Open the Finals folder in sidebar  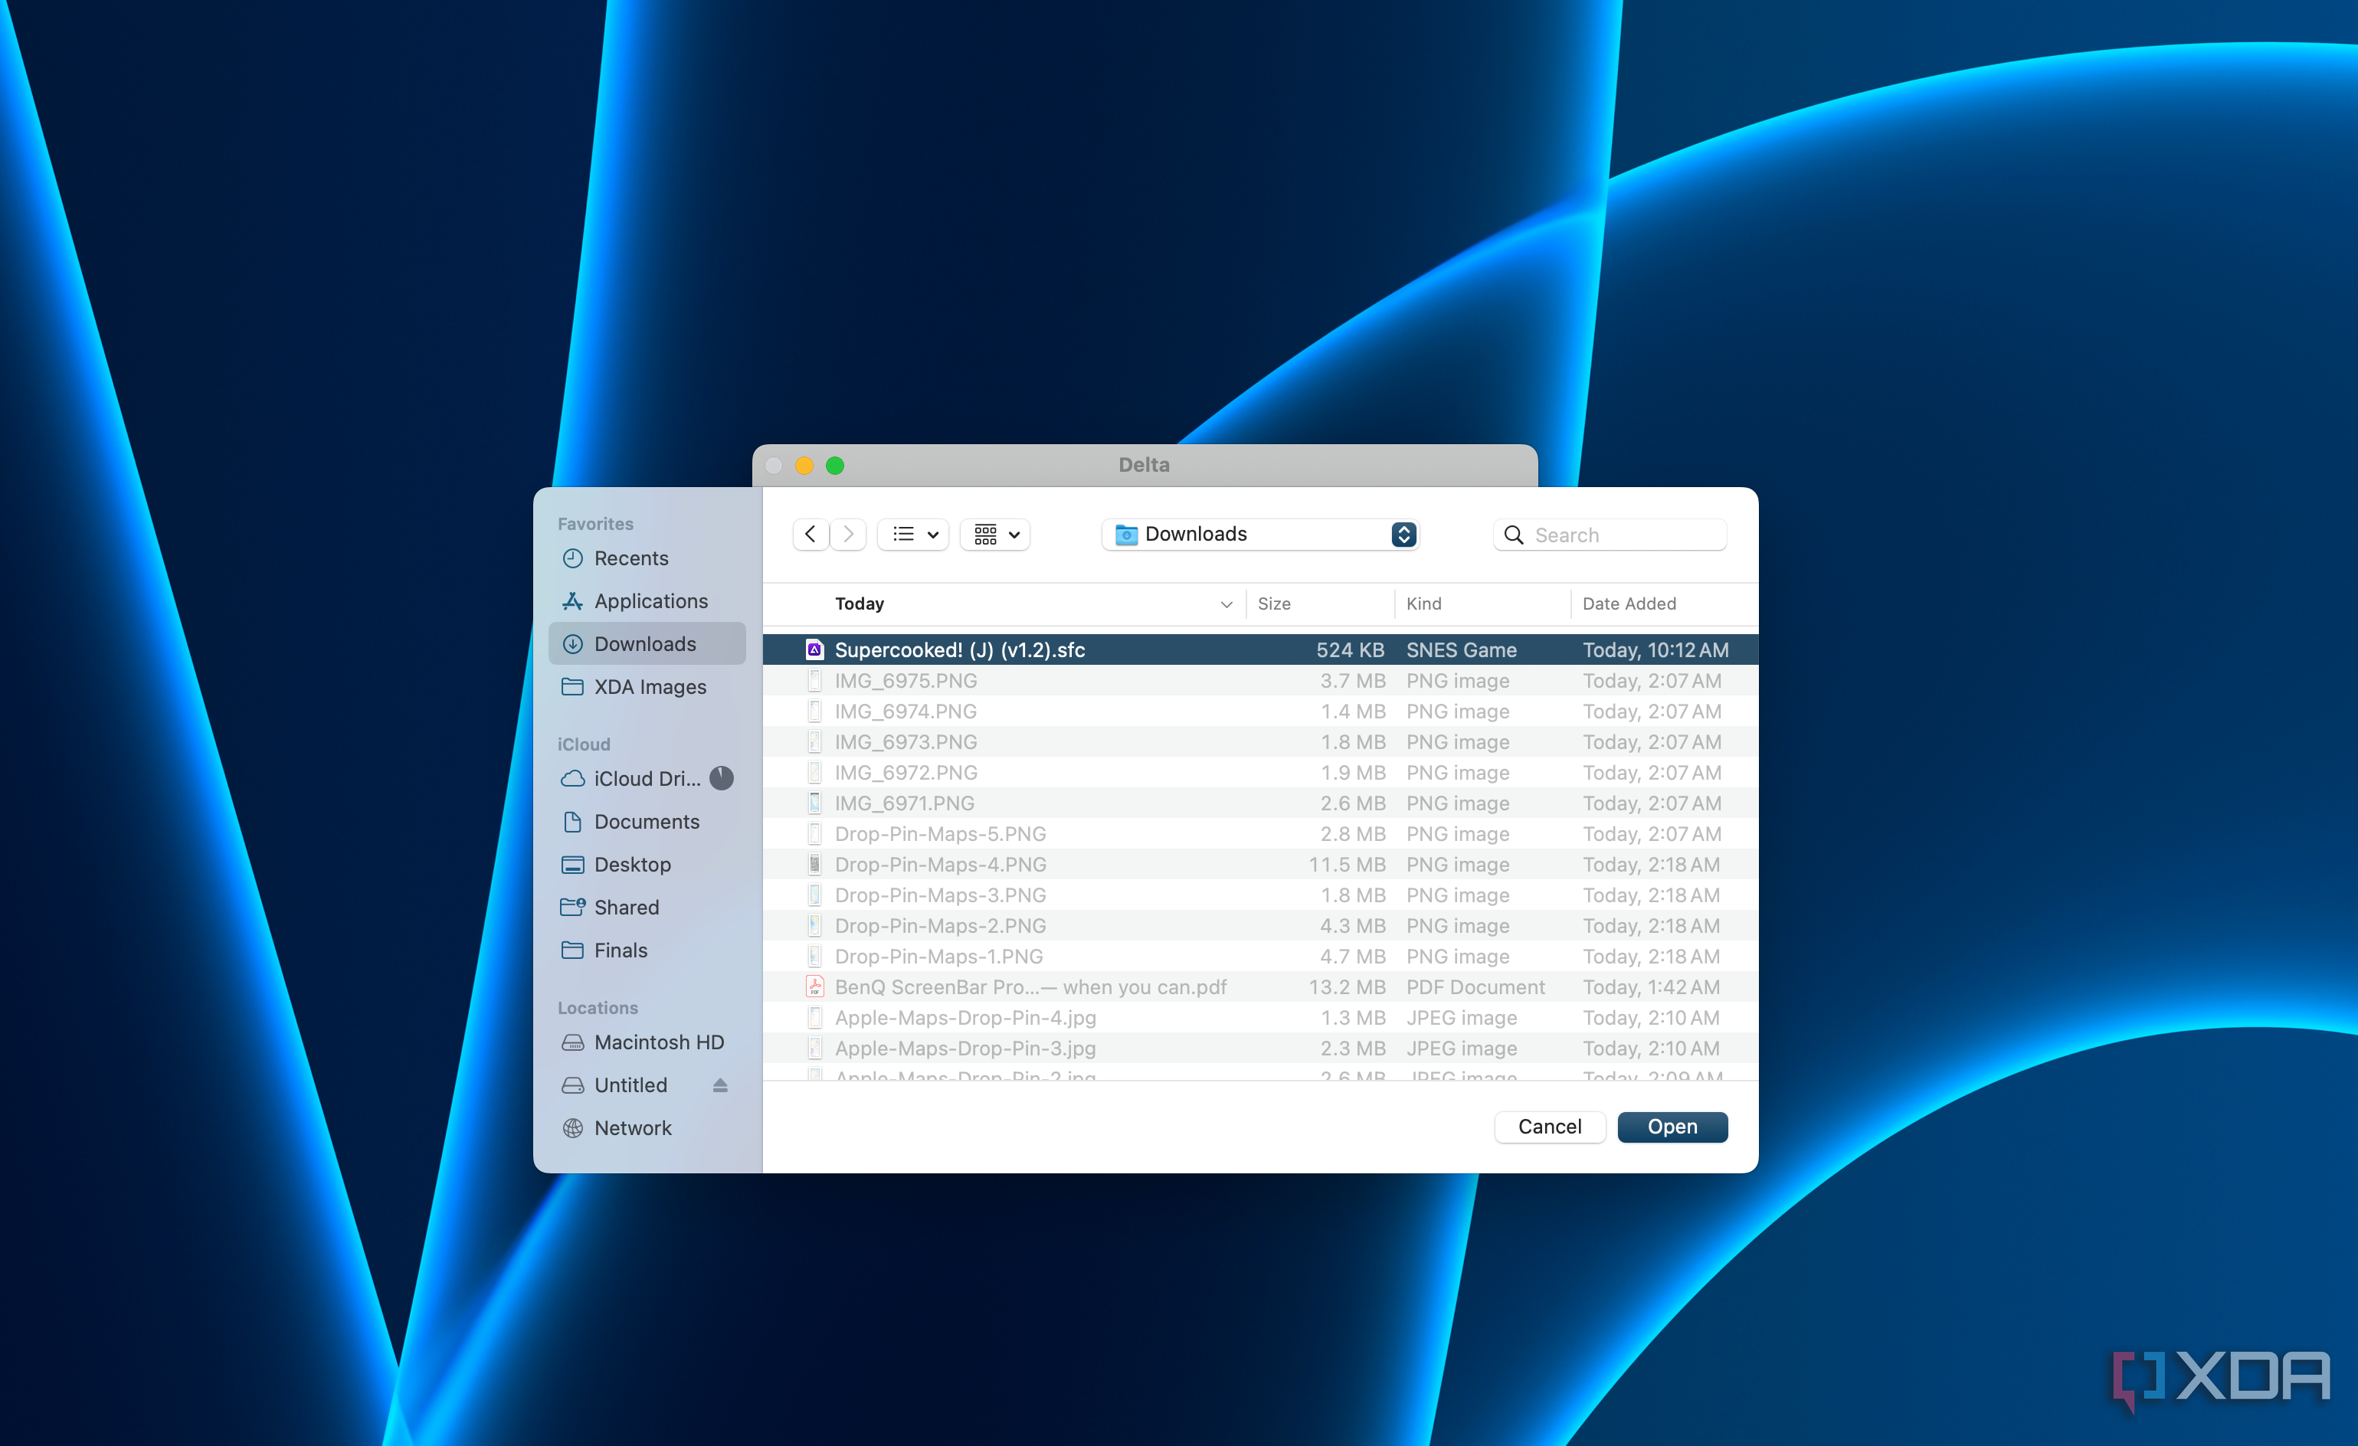pyautogui.click(x=648, y=950)
